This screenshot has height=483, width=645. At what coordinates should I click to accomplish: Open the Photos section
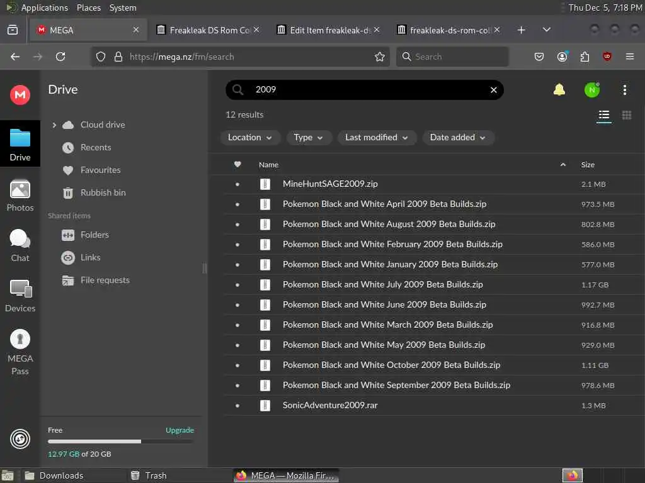coord(20,196)
